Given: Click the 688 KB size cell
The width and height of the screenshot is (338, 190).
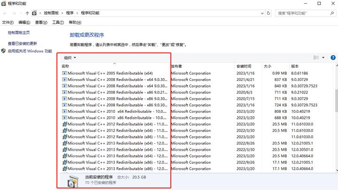Looking at the screenshot, I should [280, 118].
